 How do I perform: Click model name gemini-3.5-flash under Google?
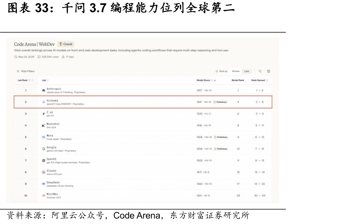[x=55, y=151]
